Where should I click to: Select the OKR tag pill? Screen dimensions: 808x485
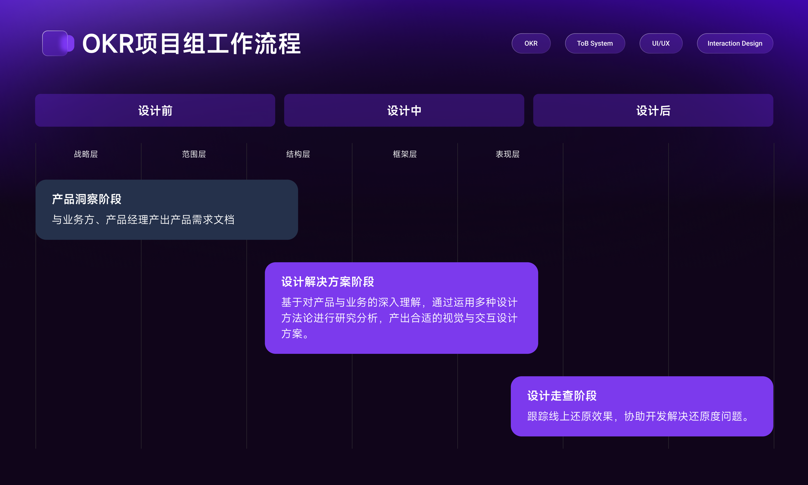(531, 43)
